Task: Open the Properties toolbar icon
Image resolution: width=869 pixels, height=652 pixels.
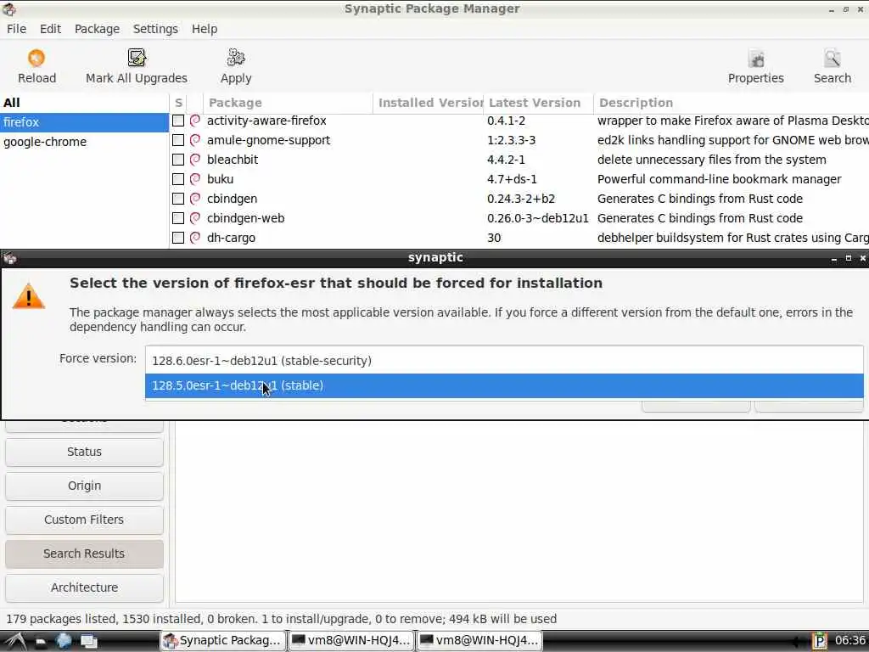Action: [x=756, y=59]
